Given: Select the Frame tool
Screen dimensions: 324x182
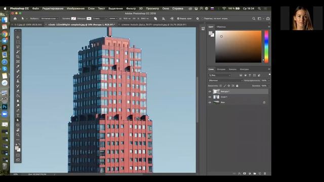Looking at the screenshot, I should click(x=18, y=62).
